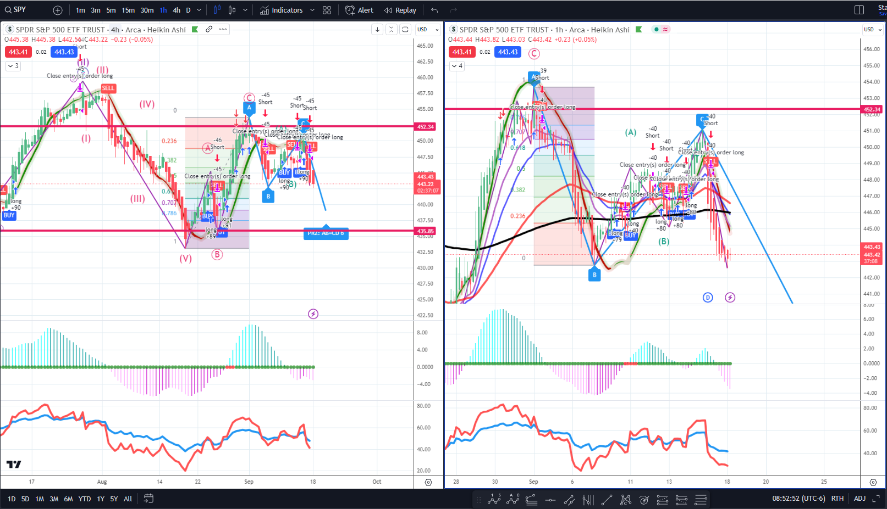Screen dimensions: 887x509
Task: Select the All date range
Action: (128, 499)
